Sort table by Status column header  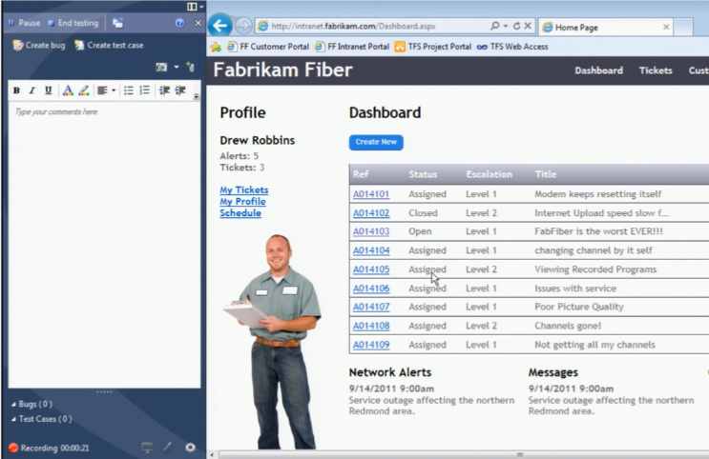click(423, 174)
